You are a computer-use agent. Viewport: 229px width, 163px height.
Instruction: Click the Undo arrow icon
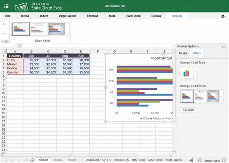click(x=5, y=25)
